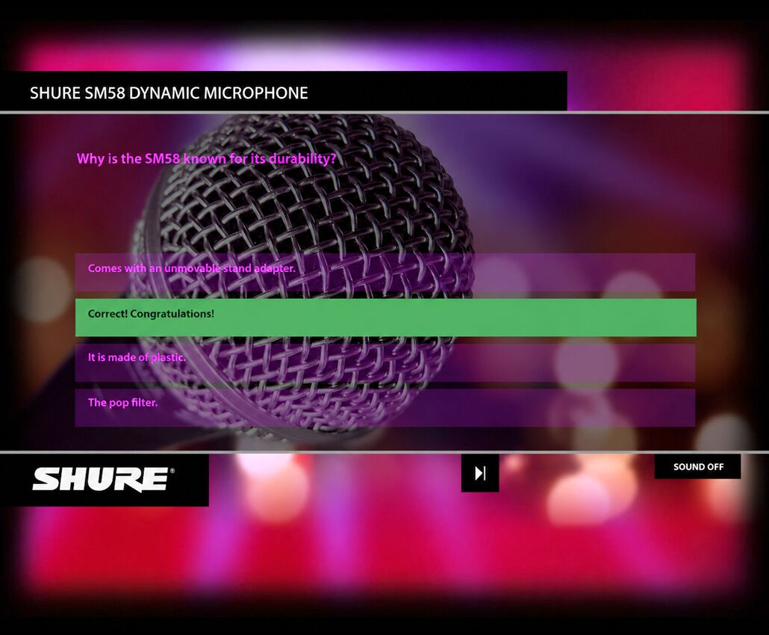Pick the answer 'The pop filter.'

[385, 408]
